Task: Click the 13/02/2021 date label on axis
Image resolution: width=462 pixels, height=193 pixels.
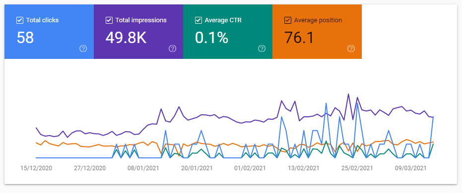Action: (304, 168)
